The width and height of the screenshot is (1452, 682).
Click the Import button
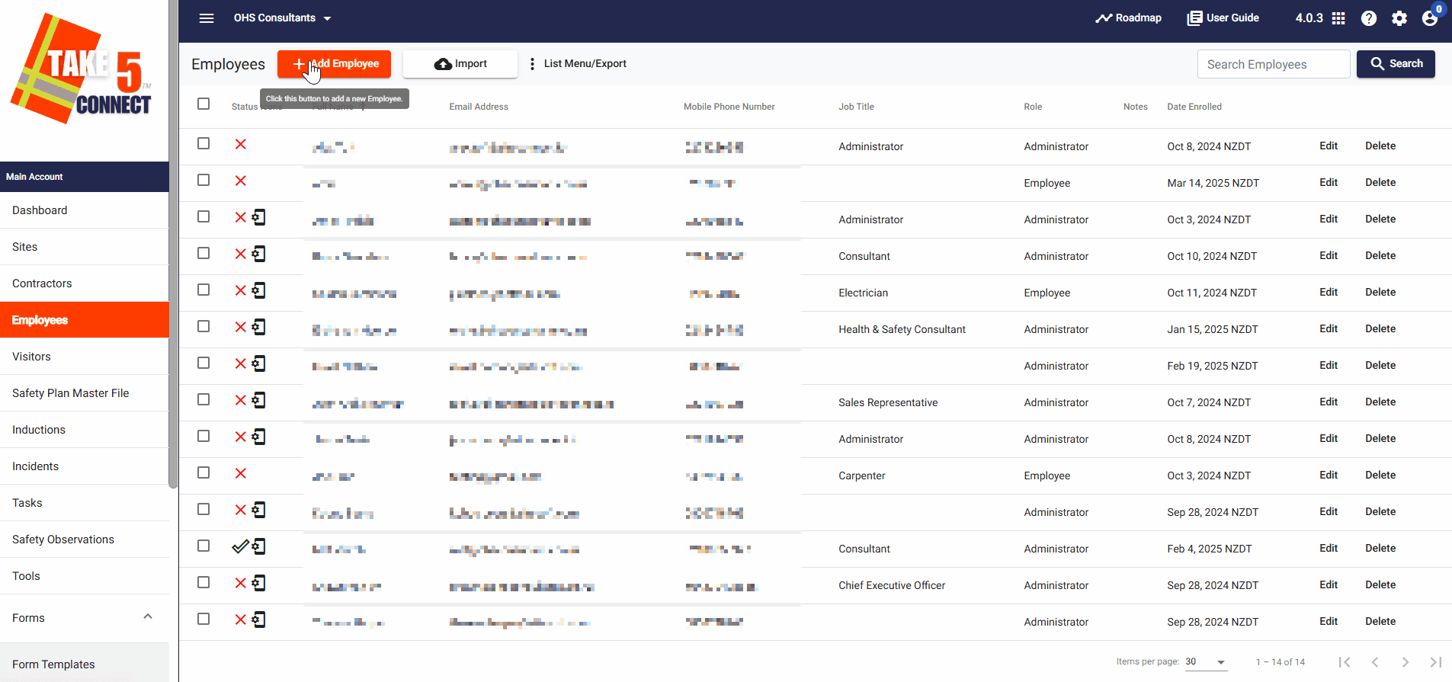[460, 64]
